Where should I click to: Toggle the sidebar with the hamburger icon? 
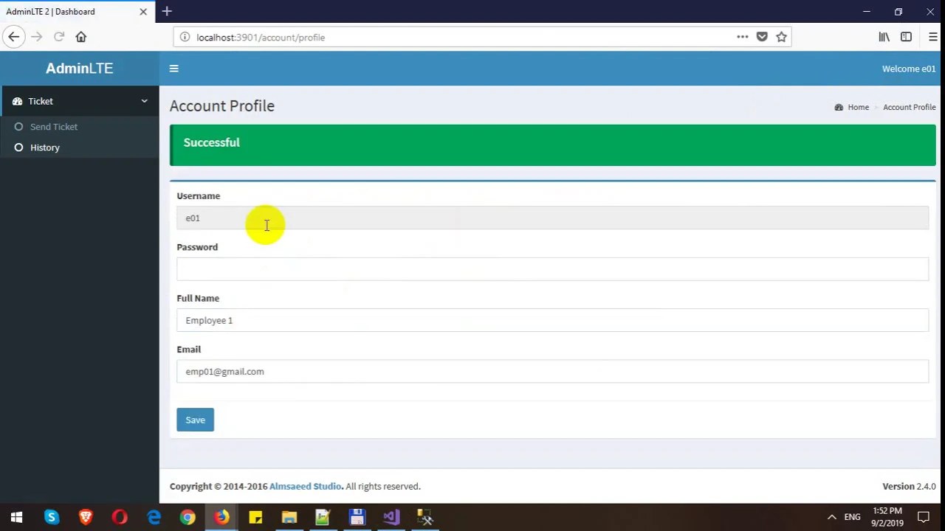pyautogui.click(x=173, y=69)
